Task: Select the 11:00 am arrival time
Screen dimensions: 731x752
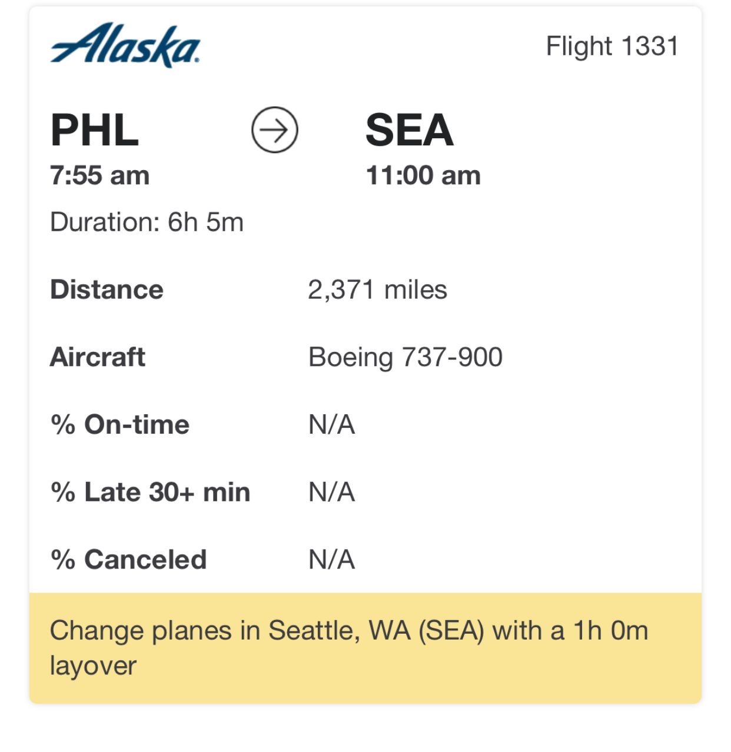Action: point(423,175)
